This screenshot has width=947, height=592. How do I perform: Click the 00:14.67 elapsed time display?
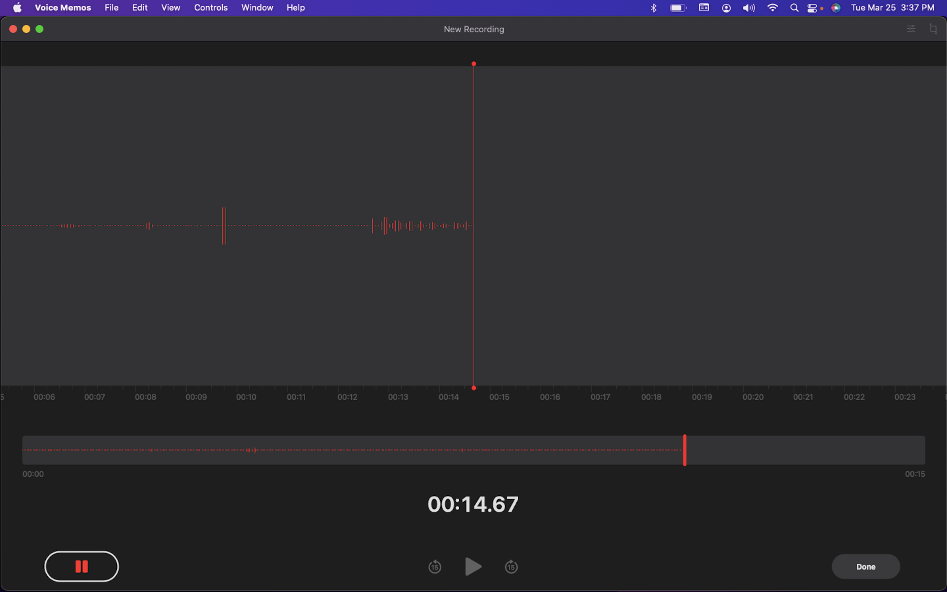click(x=473, y=505)
